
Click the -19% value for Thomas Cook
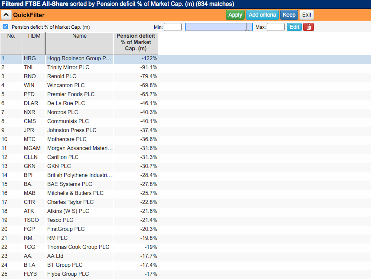(151, 247)
